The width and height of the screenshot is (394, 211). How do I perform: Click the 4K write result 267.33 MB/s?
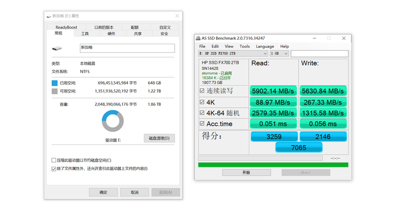[x=323, y=102]
